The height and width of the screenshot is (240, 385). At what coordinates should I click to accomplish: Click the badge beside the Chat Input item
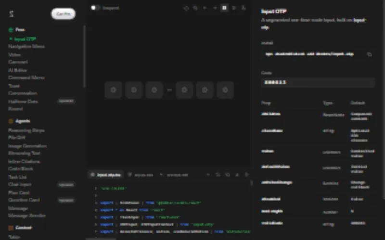click(x=66, y=185)
